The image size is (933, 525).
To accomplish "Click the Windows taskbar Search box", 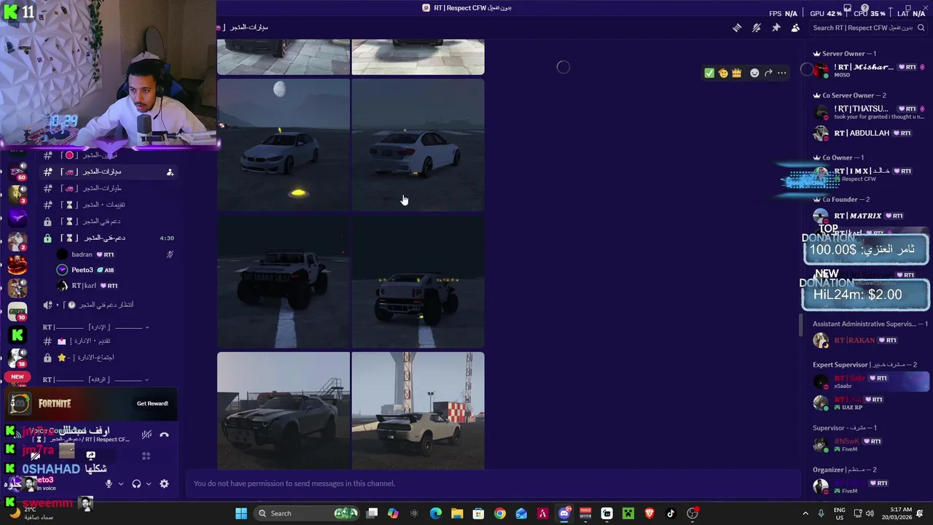I will point(307,513).
